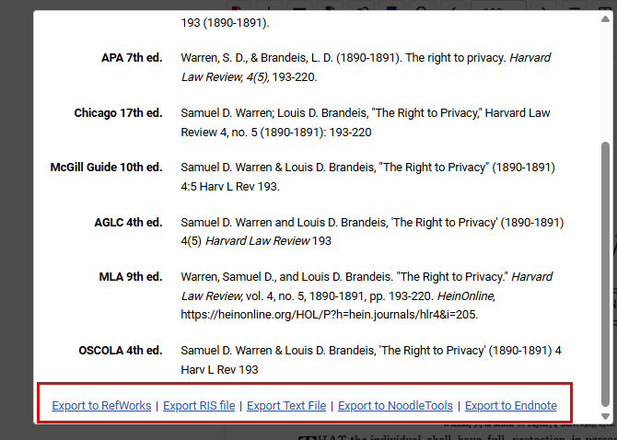Click the heinonline.org URL in MLA citation
The width and height of the screenshot is (617, 440).
329,314
